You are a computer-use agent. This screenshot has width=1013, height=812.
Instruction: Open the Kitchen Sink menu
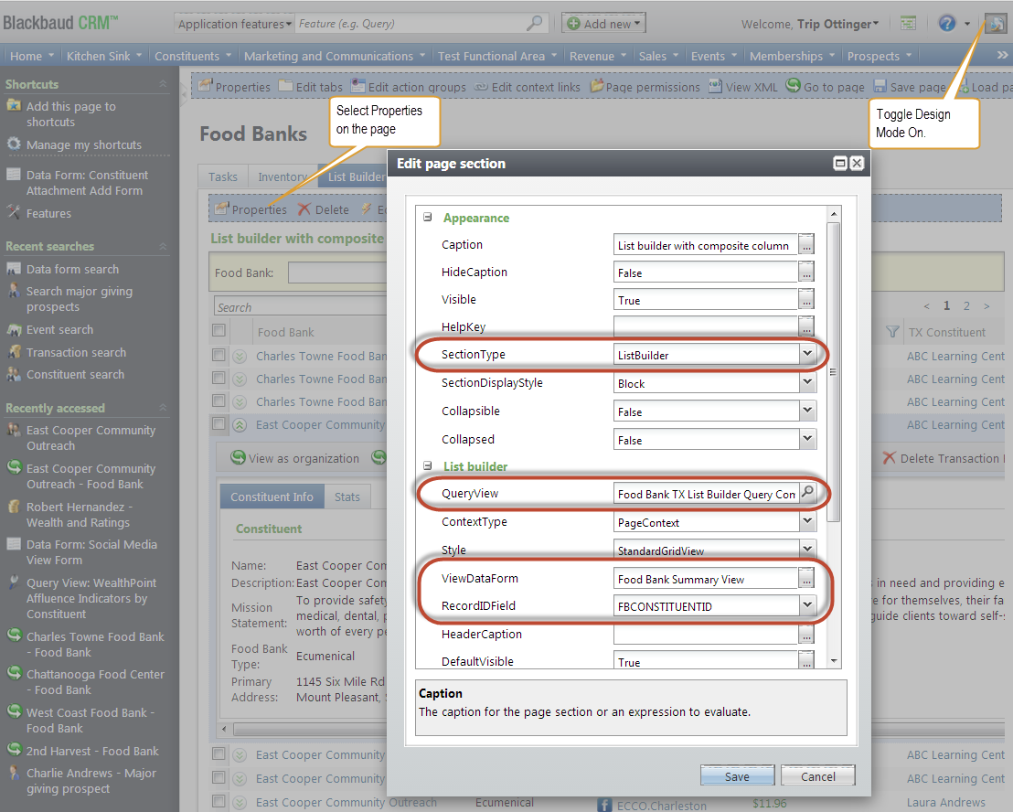point(104,56)
